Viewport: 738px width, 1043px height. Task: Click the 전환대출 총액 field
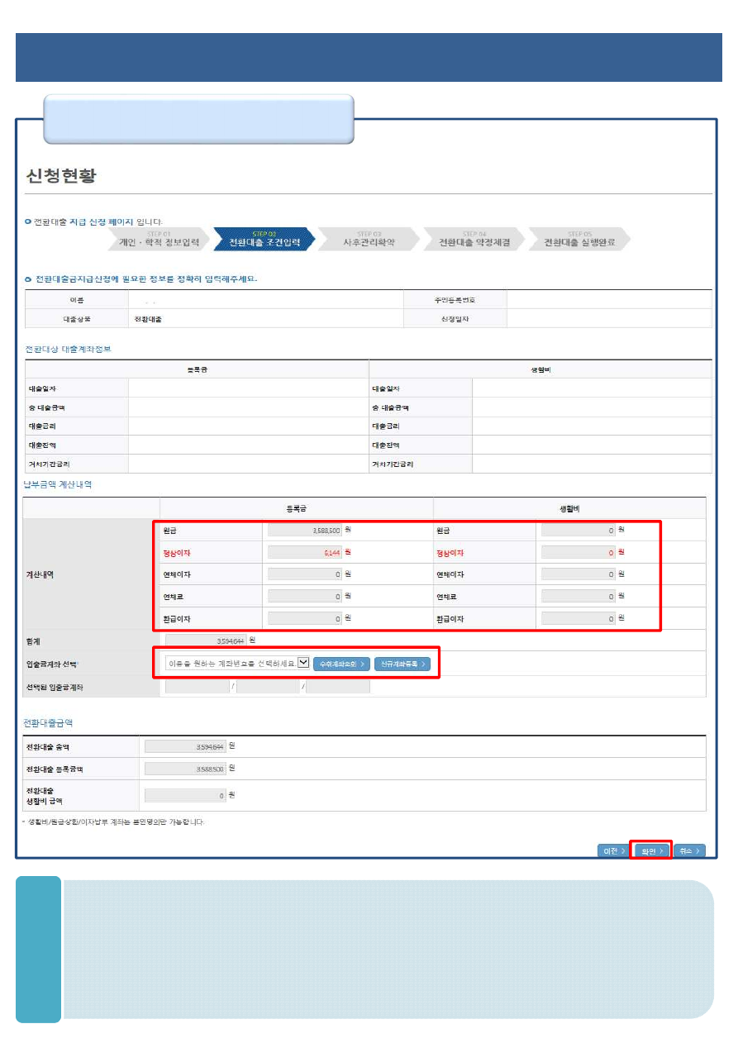(x=184, y=746)
